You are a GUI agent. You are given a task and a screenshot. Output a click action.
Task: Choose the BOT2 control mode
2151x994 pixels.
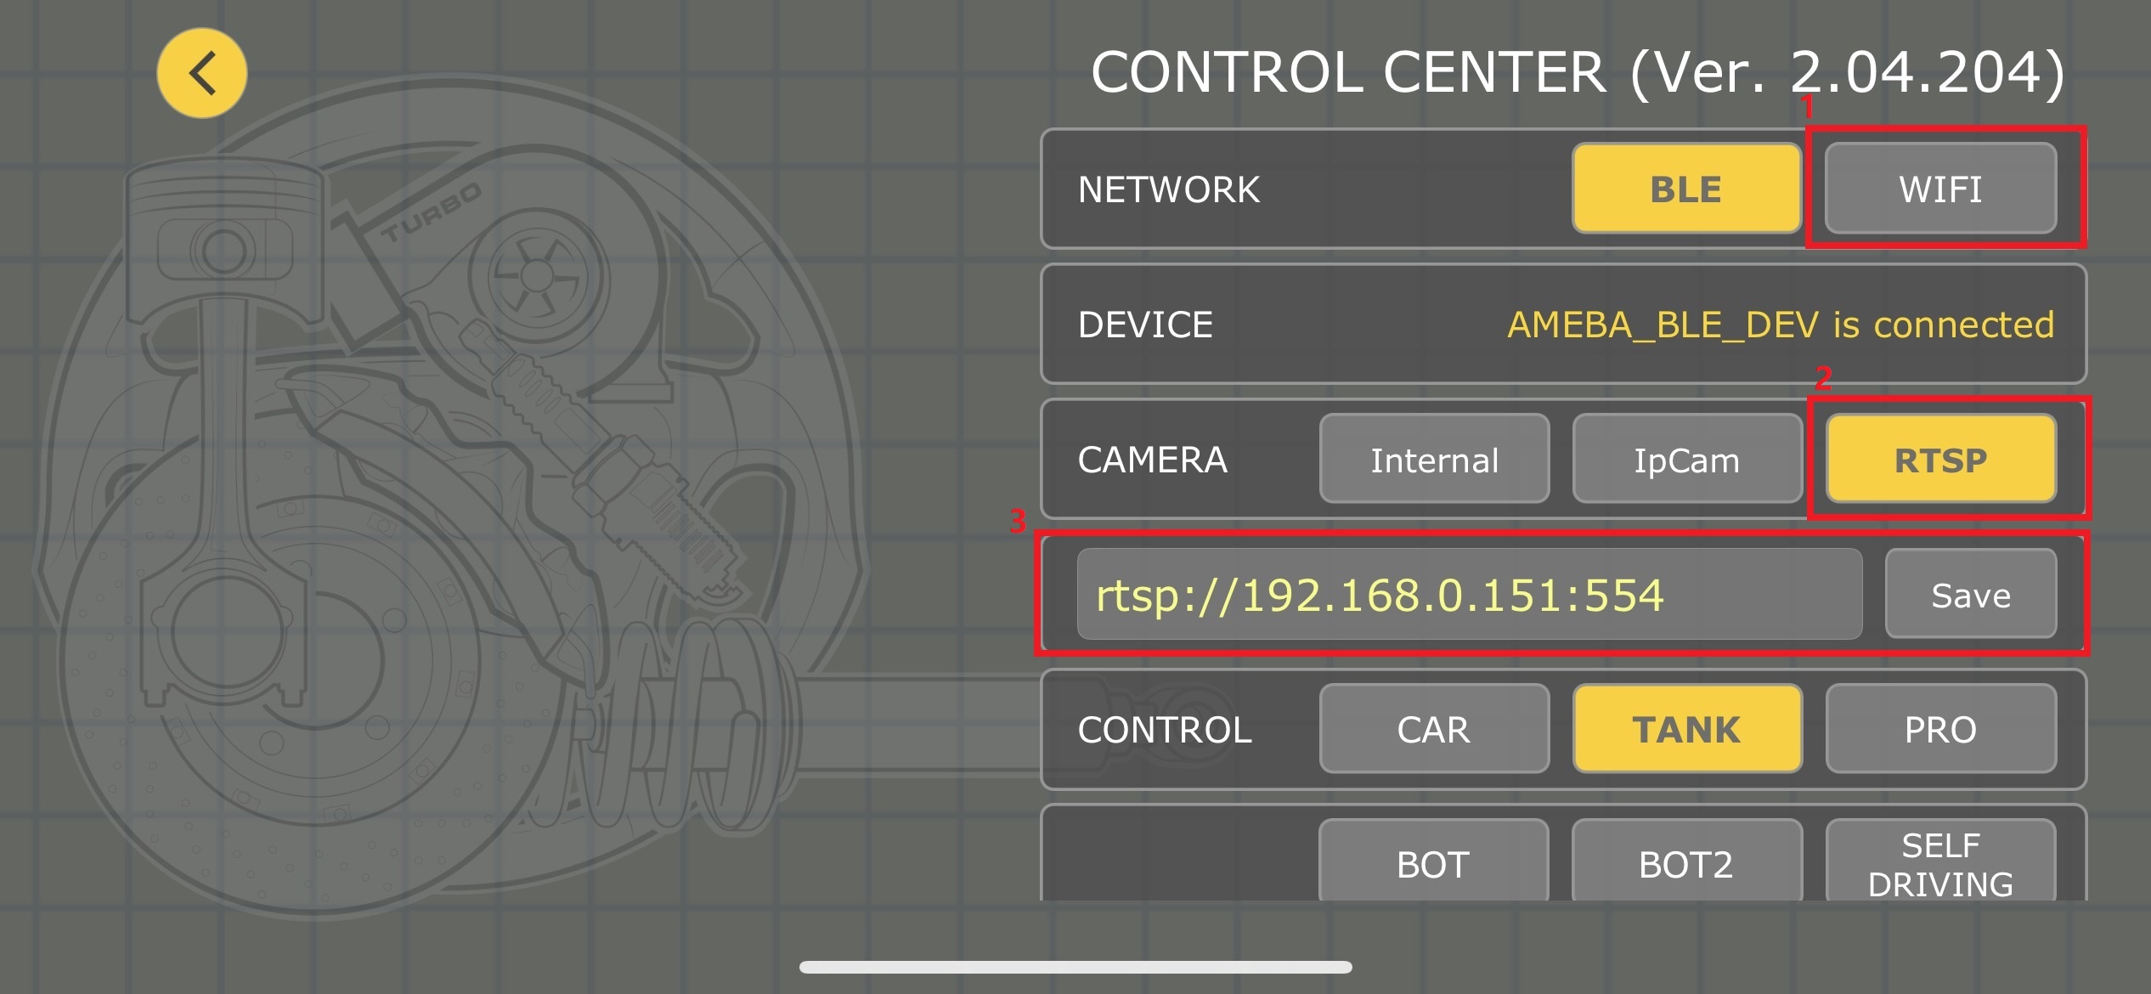pos(1686,861)
